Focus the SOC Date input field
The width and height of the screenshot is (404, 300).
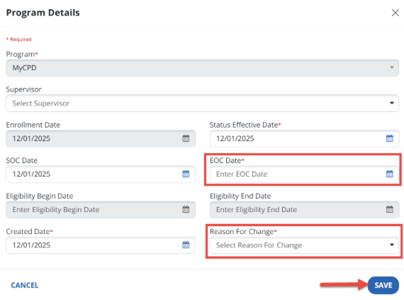click(x=101, y=174)
